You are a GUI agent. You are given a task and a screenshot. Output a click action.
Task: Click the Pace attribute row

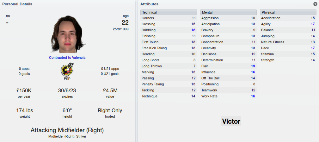click(288, 48)
